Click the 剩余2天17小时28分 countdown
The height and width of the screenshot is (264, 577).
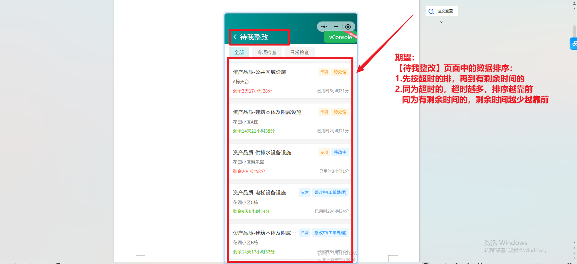pyautogui.click(x=252, y=91)
